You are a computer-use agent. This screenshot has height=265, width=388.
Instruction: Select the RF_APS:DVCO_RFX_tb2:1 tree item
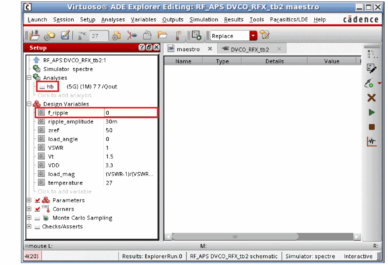coord(74,60)
